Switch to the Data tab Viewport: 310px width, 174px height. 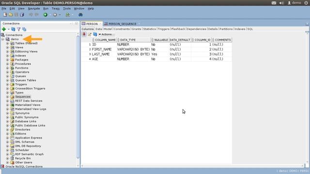(99, 29)
